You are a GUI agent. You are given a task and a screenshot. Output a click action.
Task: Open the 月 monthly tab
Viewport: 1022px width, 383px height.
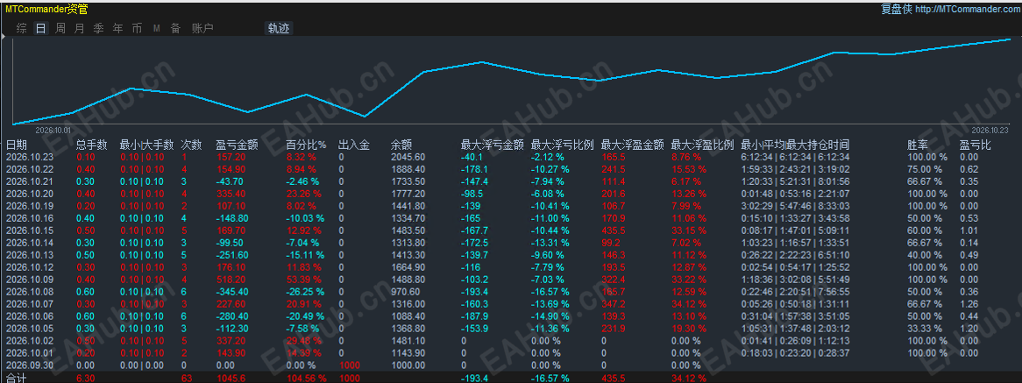79,28
